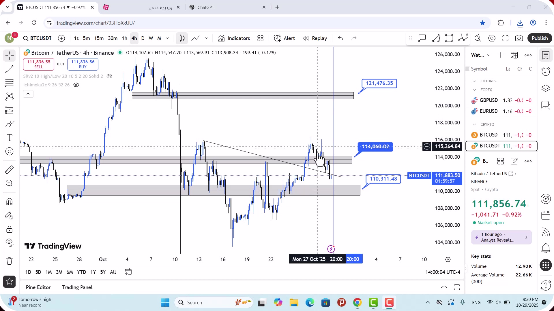Publish the chart idea
This screenshot has width=554, height=311.
click(x=540, y=38)
